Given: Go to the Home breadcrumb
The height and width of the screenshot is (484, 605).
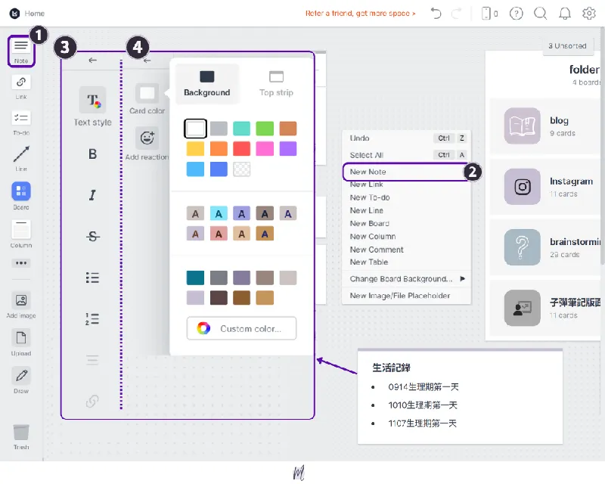Looking at the screenshot, I should click(34, 14).
